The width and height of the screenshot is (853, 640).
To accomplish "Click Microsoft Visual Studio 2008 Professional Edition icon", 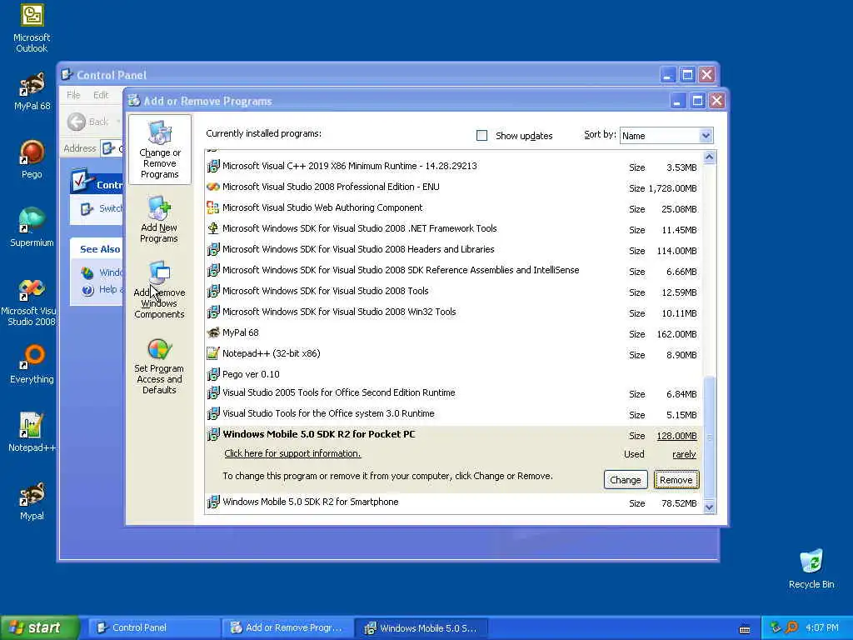I will [x=213, y=187].
